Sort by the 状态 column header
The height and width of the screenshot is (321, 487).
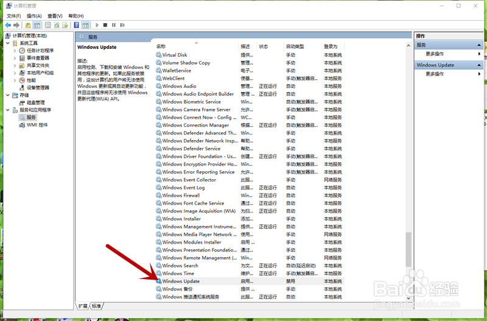pos(270,46)
